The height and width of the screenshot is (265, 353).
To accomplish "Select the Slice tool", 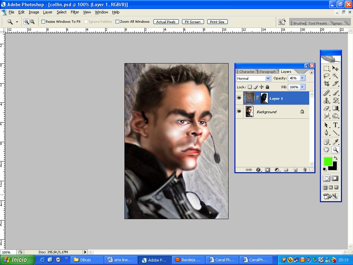I will (x=335, y=84).
